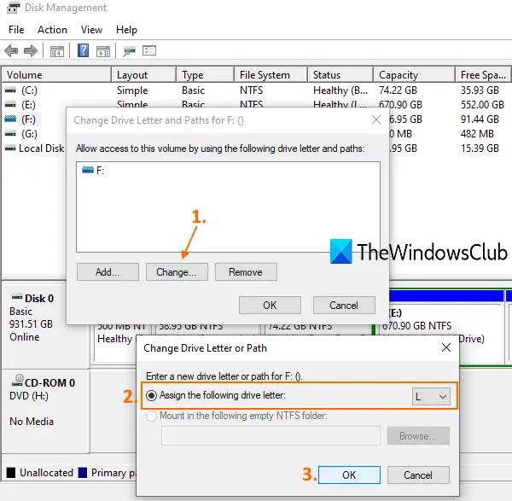Sort by the Type column header

(206, 75)
